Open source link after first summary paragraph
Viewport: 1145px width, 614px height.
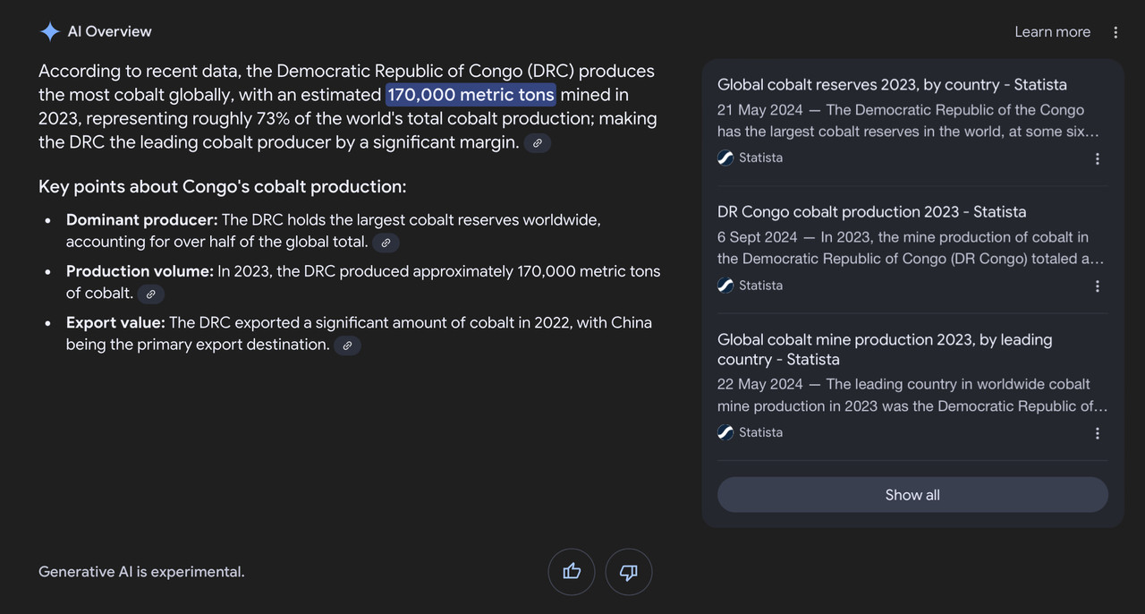tap(537, 142)
